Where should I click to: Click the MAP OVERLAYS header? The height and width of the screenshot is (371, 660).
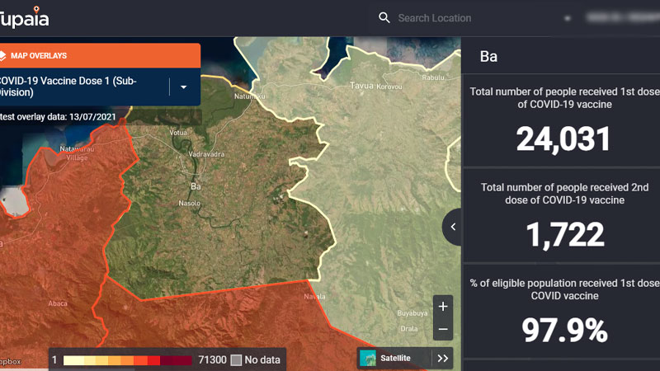99,56
